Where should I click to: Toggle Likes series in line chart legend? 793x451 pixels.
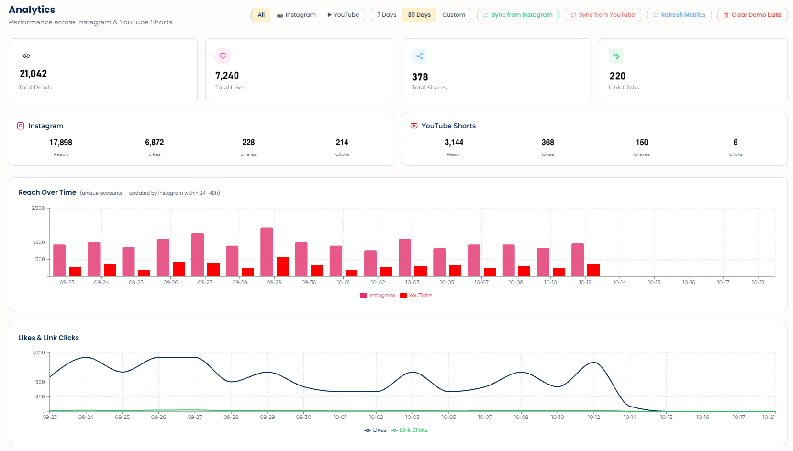(x=375, y=430)
